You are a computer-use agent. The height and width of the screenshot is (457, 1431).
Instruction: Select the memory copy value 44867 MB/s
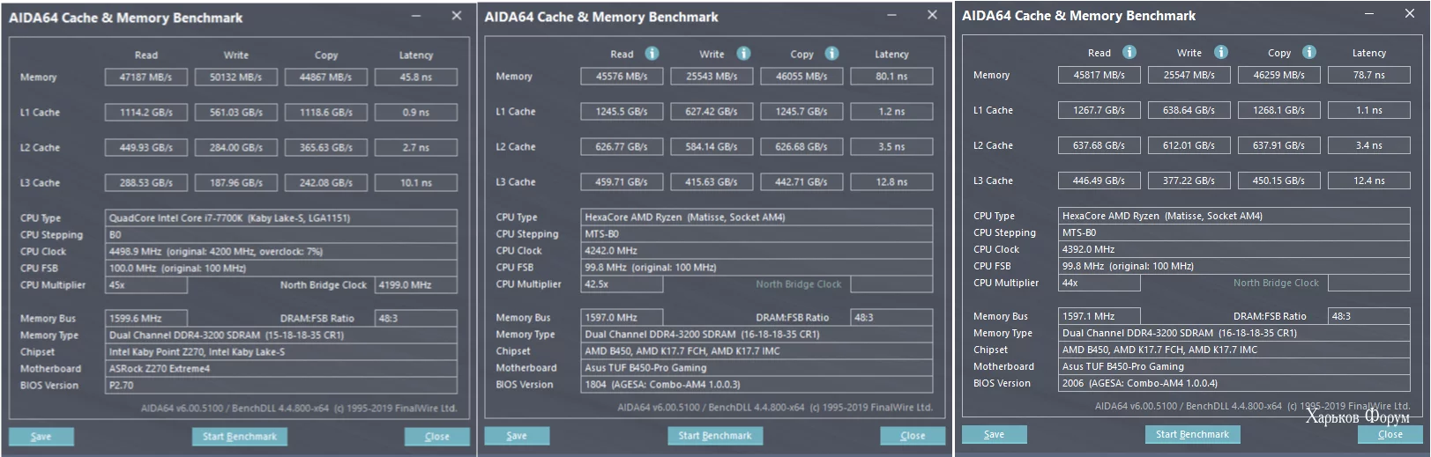coord(326,77)
